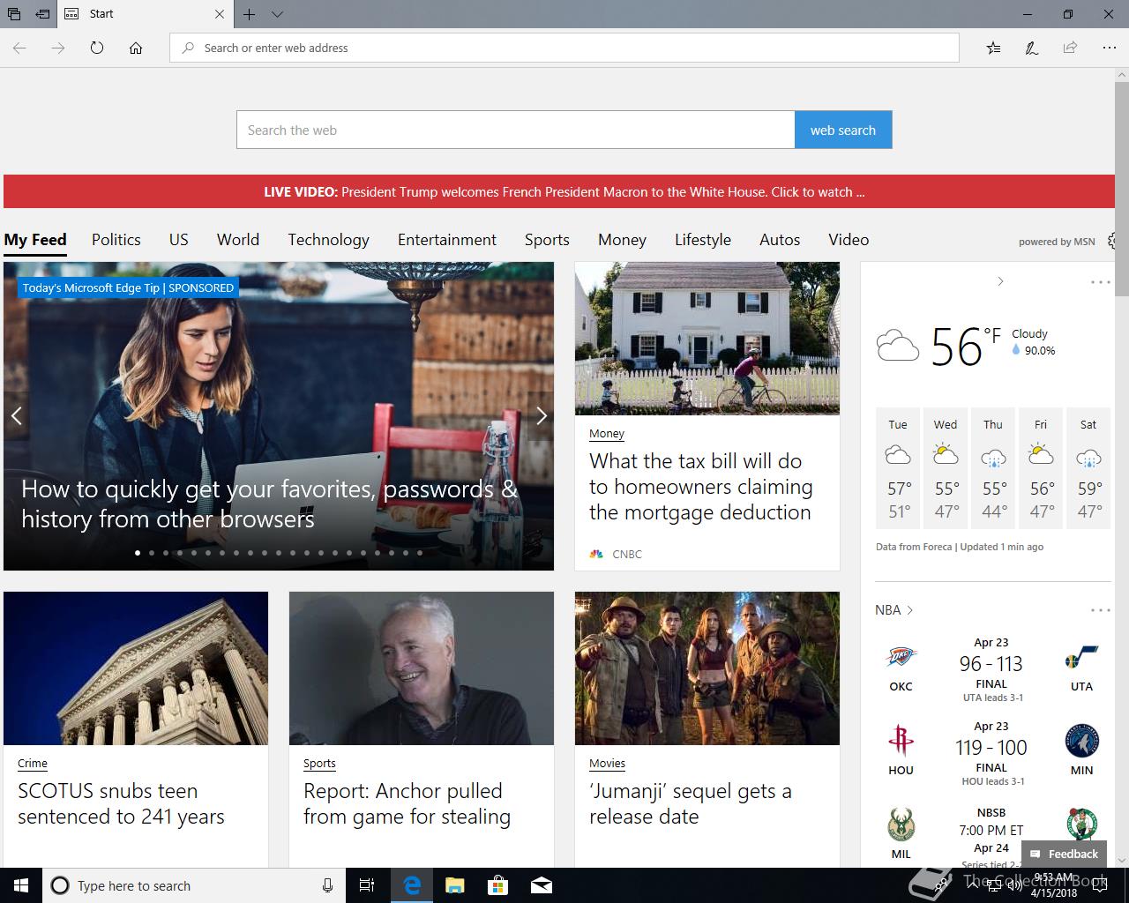
Task: Open the Jumanji sequel release date article
Action: click(691, 803)
